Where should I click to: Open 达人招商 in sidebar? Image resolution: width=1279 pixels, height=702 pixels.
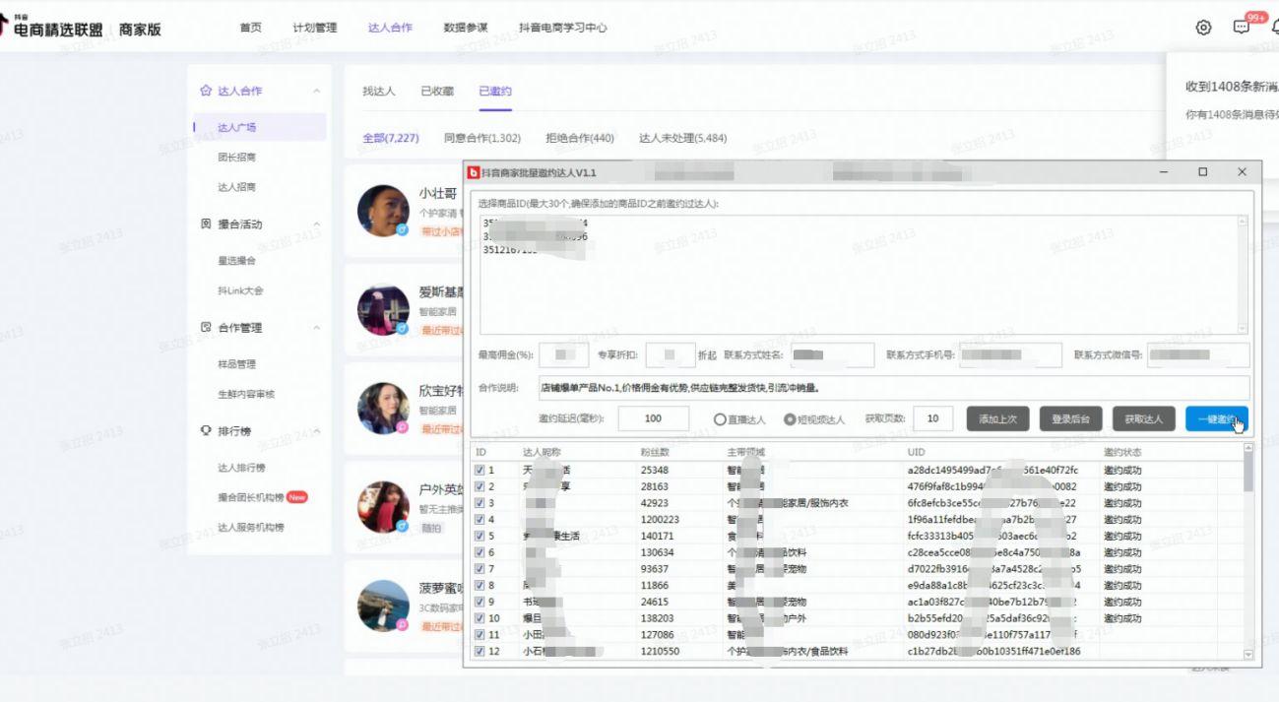point(237,186)
